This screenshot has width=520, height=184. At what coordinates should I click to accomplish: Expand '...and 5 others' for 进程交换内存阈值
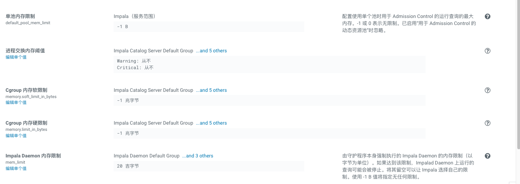pos(211,51)
